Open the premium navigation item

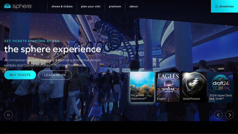click(x=115, y=6)
